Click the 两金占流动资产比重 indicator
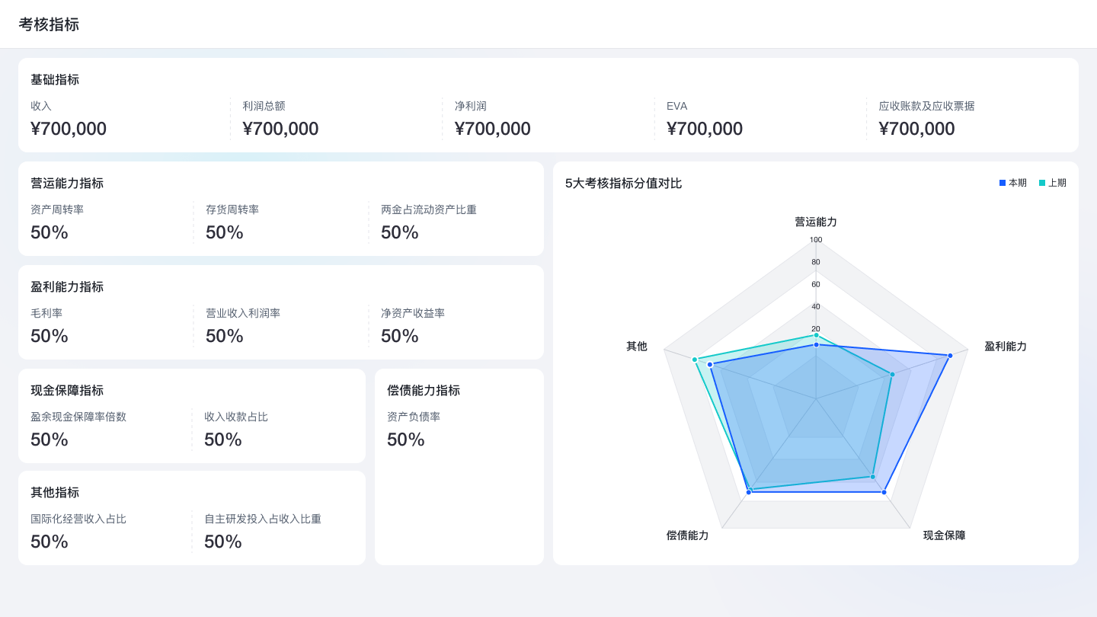Image resolution: width=1097 pixels, height=617 pixels. pos(429,222)
